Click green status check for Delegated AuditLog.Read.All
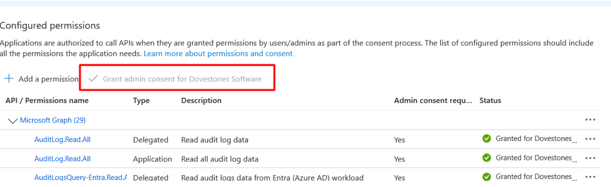The width and height of the screenshot is (611, 187). pos(487,139)
